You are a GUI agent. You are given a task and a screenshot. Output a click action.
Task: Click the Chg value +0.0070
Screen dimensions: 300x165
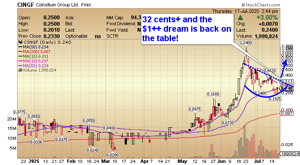pyautogui.click(x=268, y=24)
